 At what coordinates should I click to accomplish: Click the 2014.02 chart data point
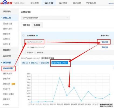pyautogui.click(x=74, y=87)
